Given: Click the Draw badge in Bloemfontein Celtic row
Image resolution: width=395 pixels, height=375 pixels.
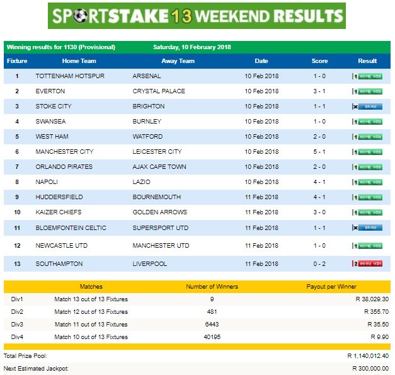Looking at the screenshot, I should tap(367, 228).
